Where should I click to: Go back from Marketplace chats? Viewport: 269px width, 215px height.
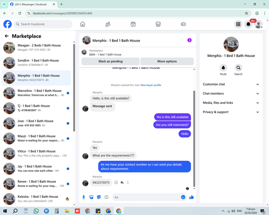point(6,36)
